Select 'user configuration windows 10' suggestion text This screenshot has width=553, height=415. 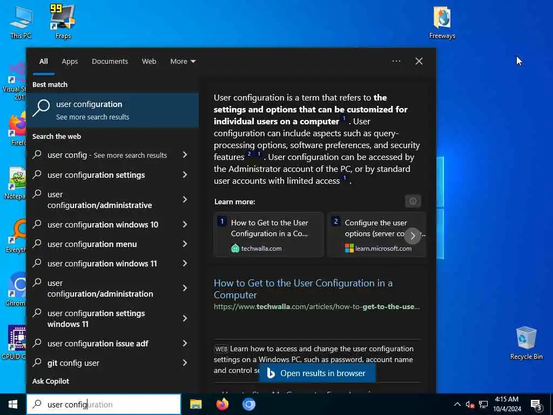(x=103, y=225)
